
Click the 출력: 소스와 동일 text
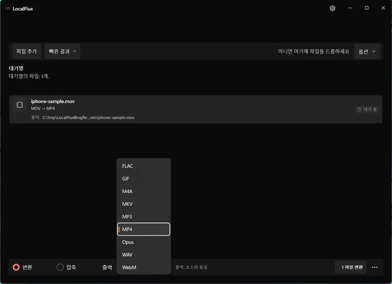[x=191, y=267]
